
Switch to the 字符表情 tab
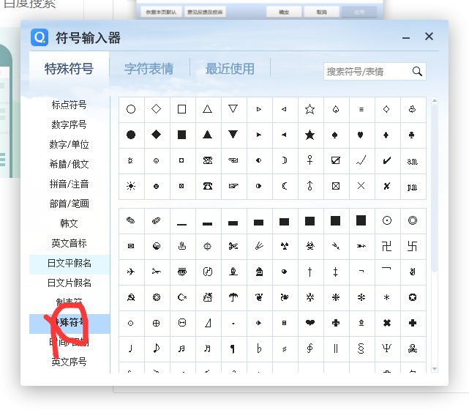[149, 69]
